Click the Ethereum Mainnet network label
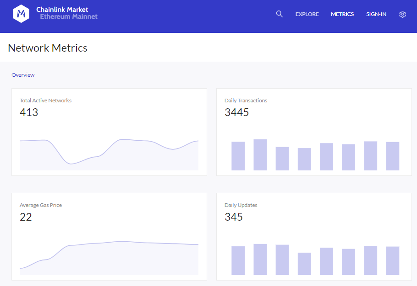Screen dimensions: 417x286 [69, 16]
